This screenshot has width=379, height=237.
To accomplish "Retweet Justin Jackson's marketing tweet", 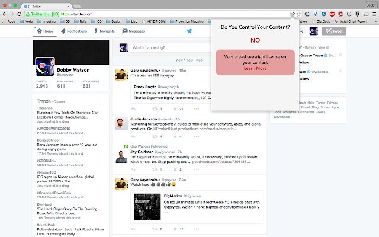I will [x=155, y=136].
